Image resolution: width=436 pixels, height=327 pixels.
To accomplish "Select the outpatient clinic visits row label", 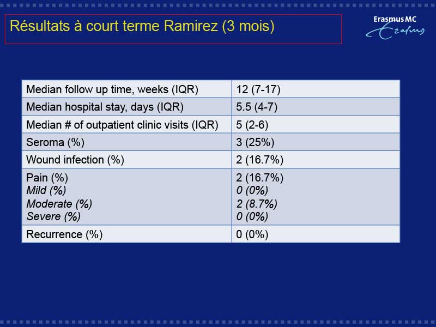I will pos(122,125).
